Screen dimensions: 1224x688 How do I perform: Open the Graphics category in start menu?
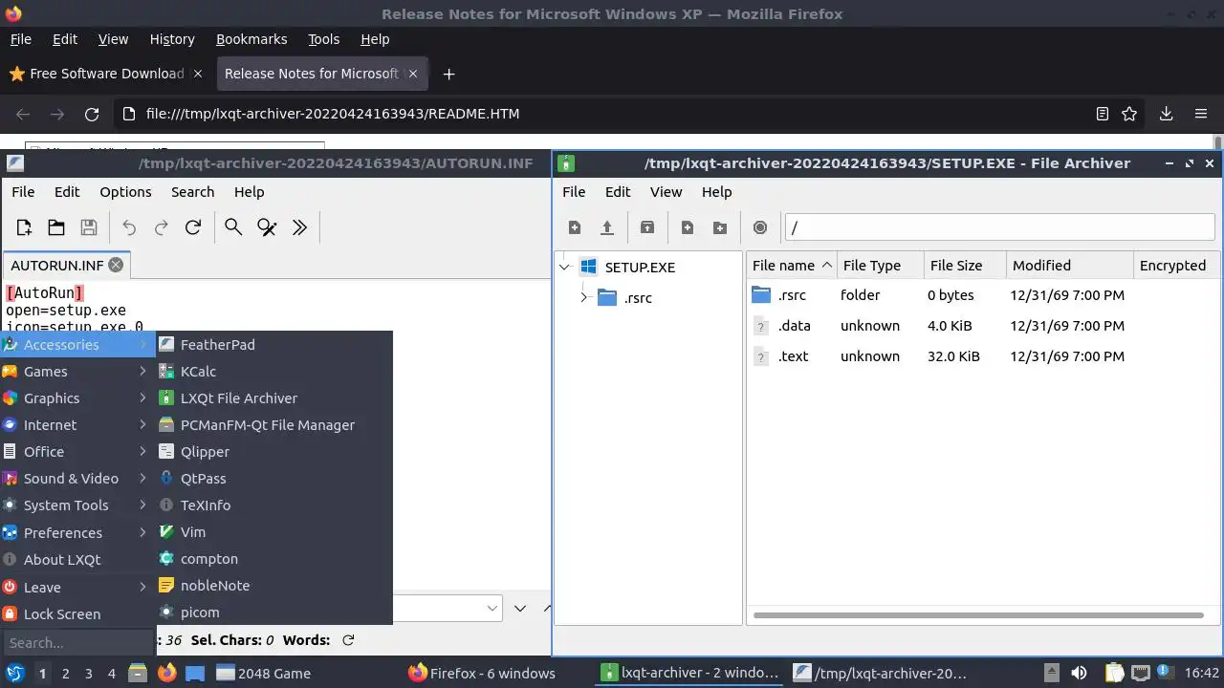[x=77, y=398]
